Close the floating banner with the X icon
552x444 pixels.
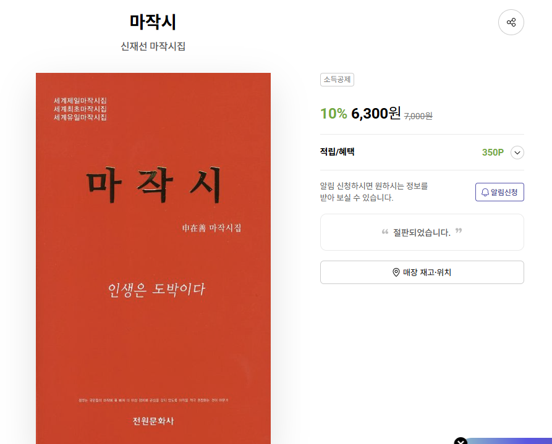[461, 441]
